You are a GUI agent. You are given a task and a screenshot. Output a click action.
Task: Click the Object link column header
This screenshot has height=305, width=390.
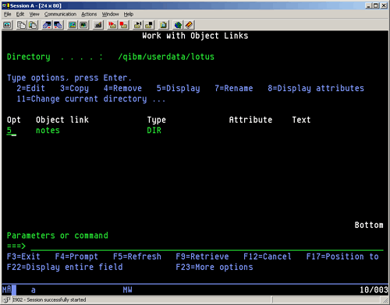62,120
